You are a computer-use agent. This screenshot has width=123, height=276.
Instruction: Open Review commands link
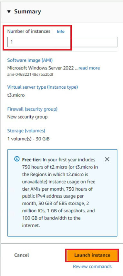tap(92, 267)
